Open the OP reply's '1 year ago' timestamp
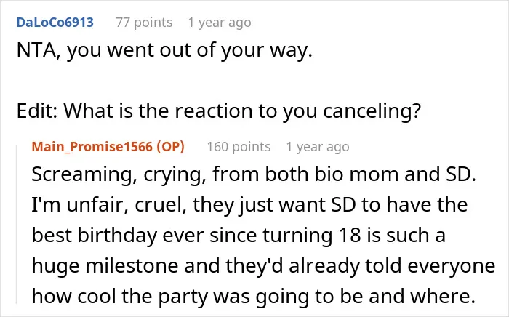The height and width of the screenshot is (317, 509). (318, 147)
